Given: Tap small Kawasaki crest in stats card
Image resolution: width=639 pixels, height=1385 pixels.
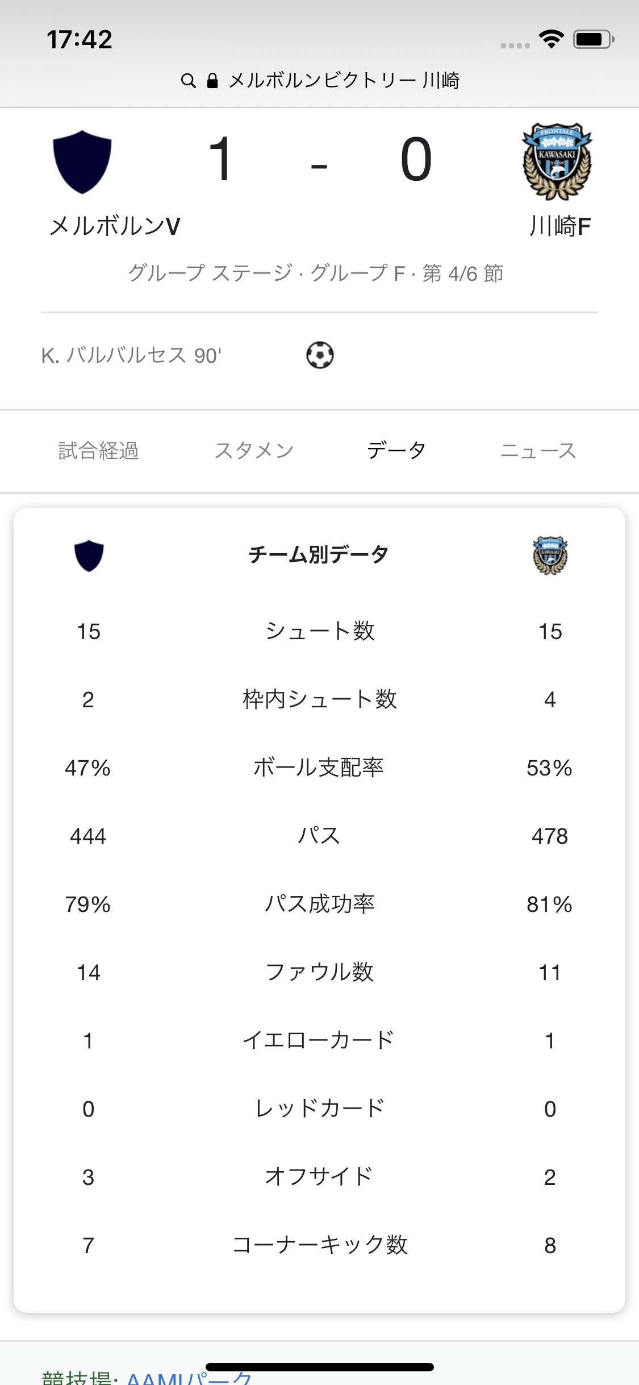Looking at the screenshot, I should [550, 555].
